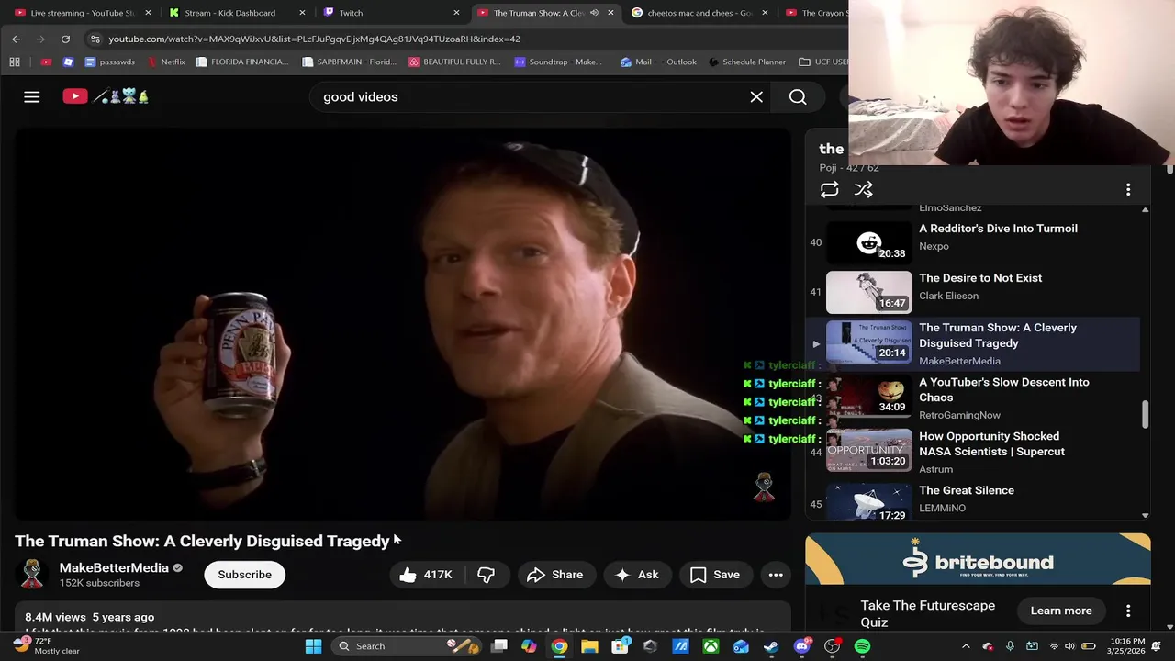Show hidden system tray icons
This screenshot has height=661, width=1175.
coord(965,646)
